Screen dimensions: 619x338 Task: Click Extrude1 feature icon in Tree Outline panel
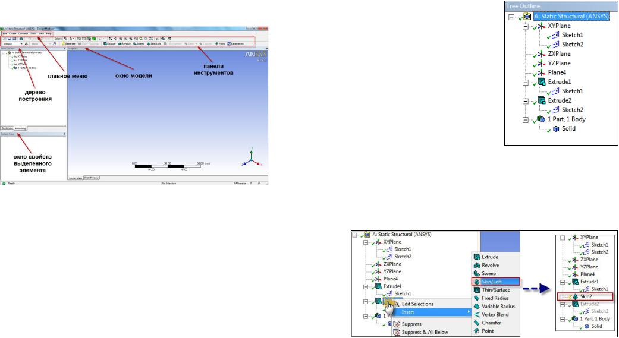click(541, 82)
